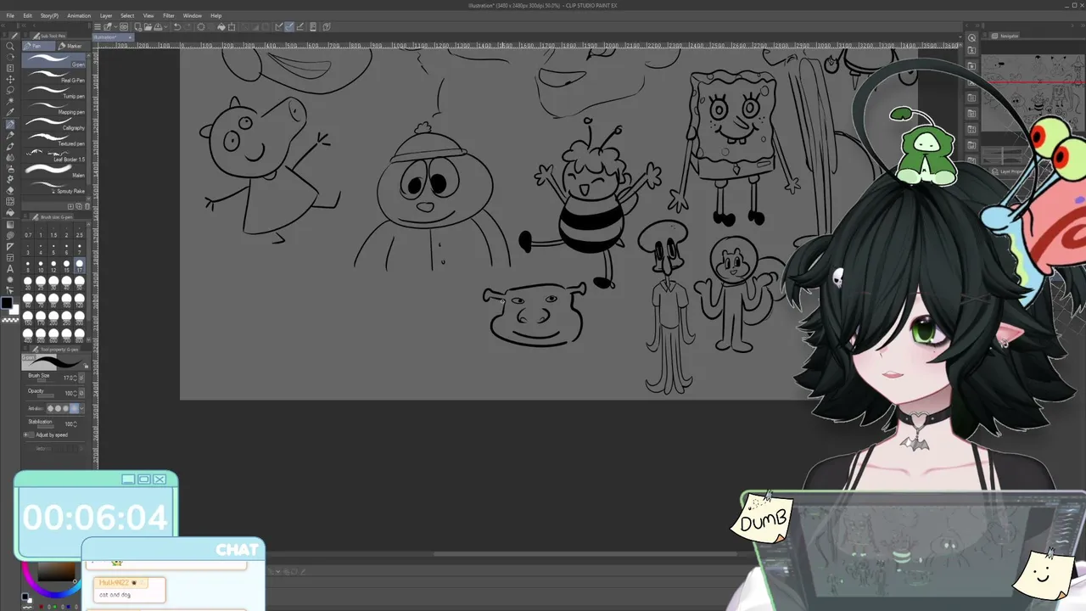Choose the Textured pen brush
Viewport: 1086px width, 611px height.
coord(55,141)
